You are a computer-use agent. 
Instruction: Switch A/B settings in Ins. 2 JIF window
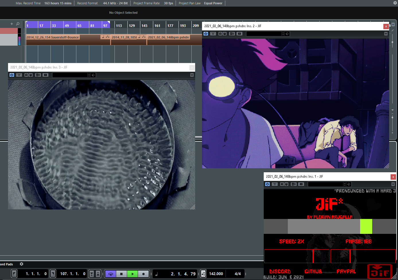(x=232, y=34)
